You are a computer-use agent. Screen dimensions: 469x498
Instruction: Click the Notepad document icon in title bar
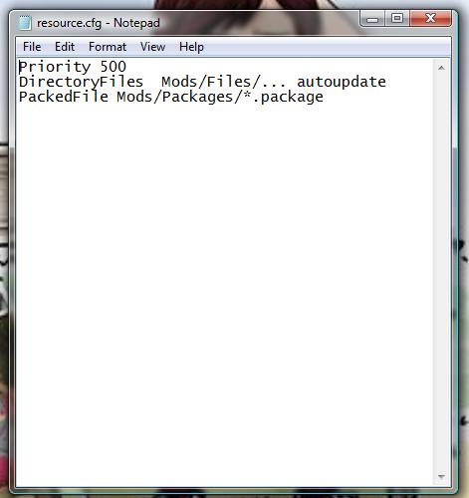pyautogui.click(x=25, y=23)
